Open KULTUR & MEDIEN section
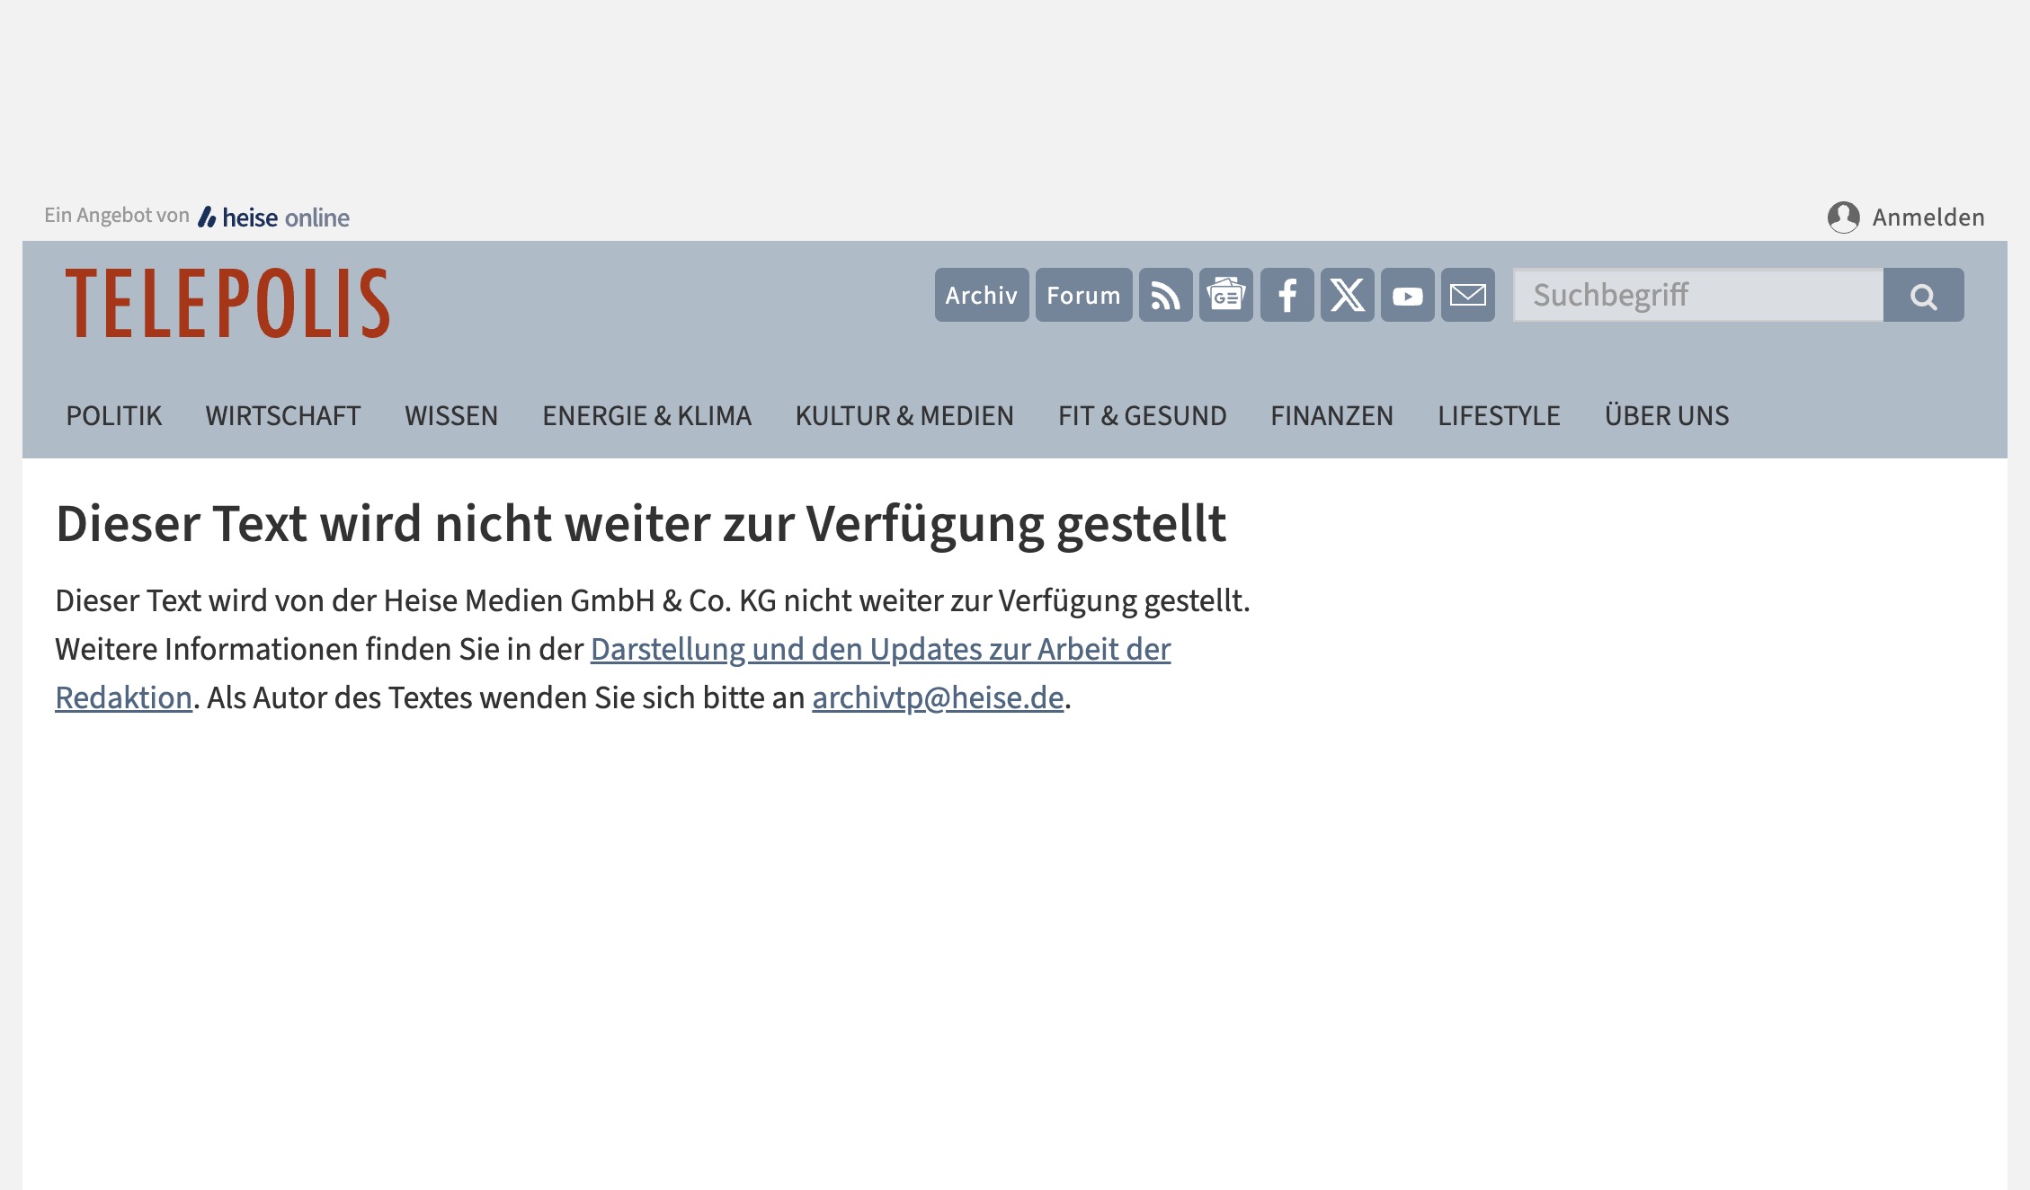2030x1190 pixels. point(904,416)
